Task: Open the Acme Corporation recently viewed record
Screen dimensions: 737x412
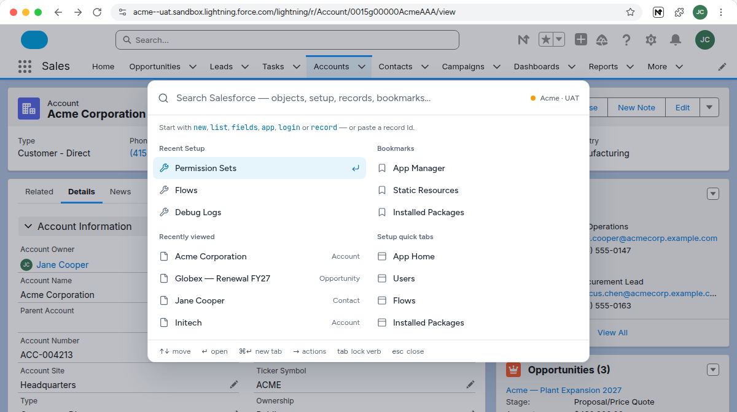Action: [259, 256]
